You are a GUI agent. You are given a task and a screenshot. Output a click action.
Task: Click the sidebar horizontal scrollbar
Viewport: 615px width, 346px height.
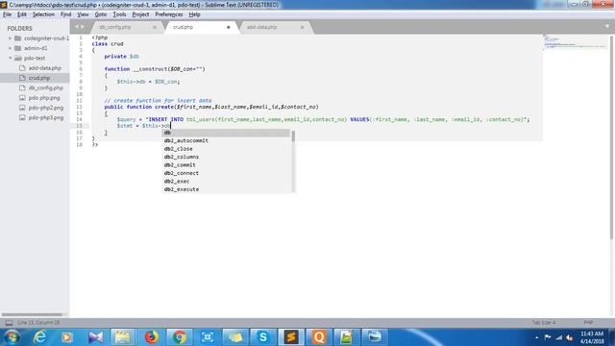click(x=32, y=314)
